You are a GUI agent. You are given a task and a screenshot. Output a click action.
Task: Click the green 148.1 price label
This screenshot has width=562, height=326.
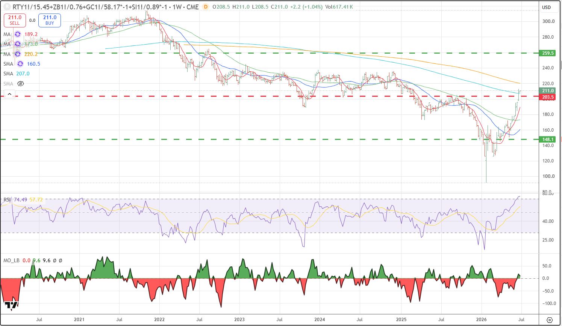[547, 139]
